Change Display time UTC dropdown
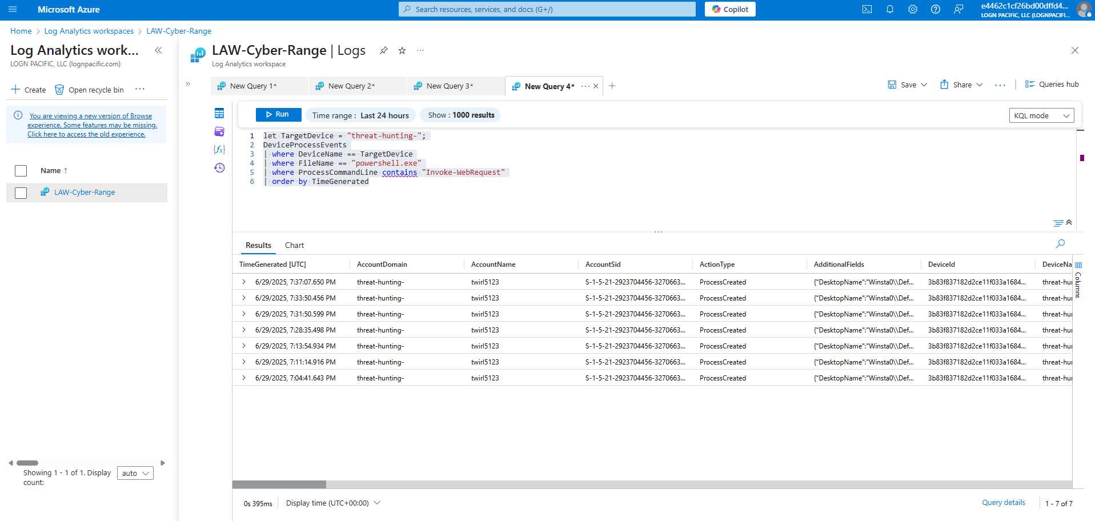Viewport: 1095px width, 521px height. [333, 503]
